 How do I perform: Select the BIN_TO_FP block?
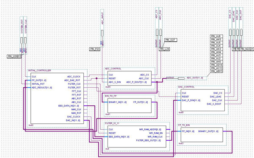pyautogui.click(x=130, y=106)
